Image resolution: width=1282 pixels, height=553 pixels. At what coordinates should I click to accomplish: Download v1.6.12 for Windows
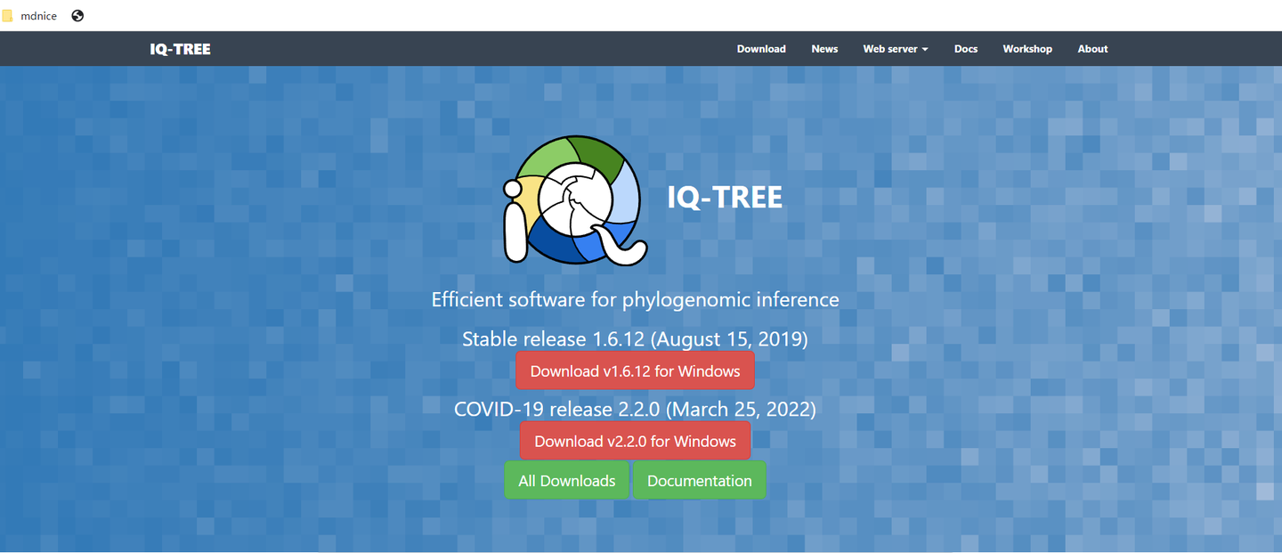click(x=635, y=370)
